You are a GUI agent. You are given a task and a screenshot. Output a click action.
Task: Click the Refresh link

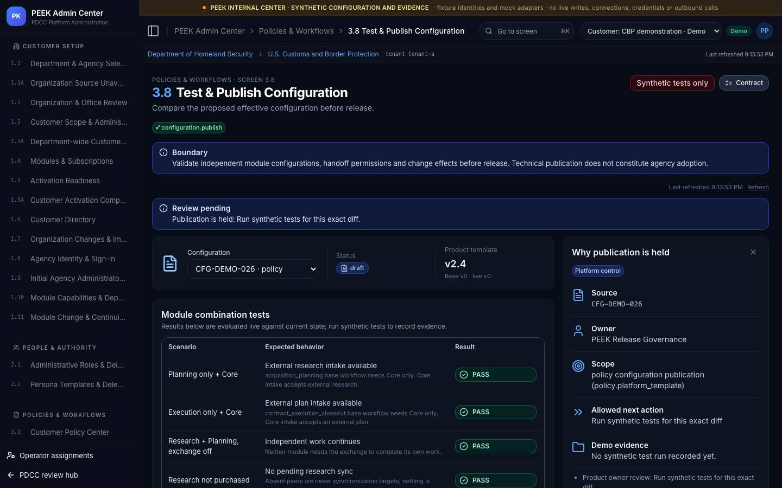tap(758, 187)
